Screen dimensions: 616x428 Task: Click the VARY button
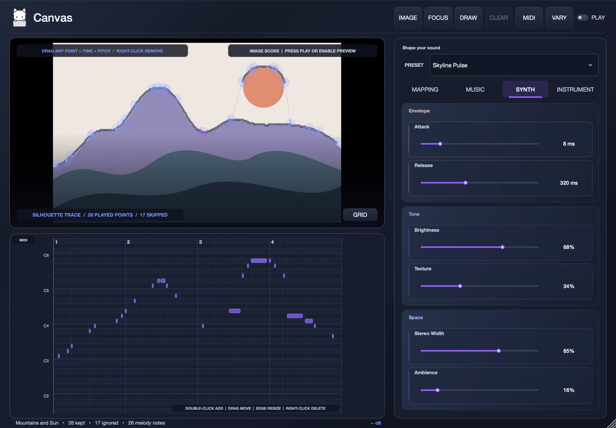[x=559, y=18]
